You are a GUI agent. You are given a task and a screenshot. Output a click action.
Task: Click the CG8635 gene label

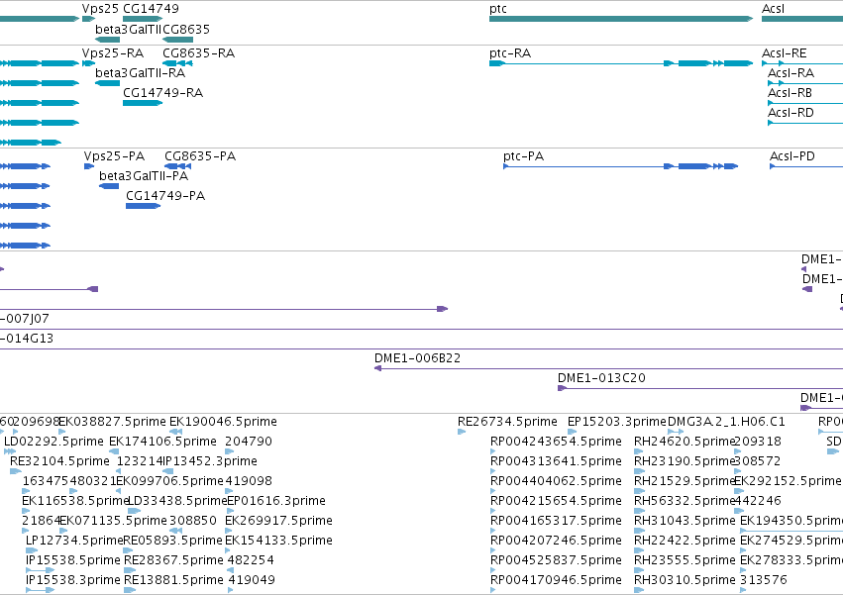186,29
